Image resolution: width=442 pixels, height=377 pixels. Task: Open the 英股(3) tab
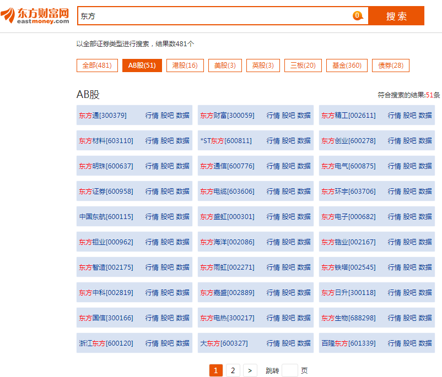[x=263, y=65]
